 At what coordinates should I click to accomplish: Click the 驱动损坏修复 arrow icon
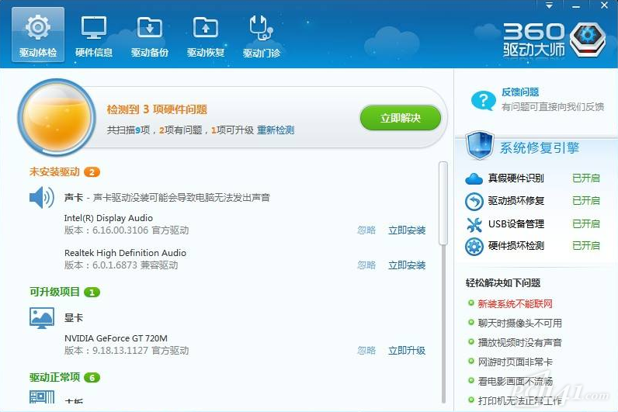(474, 201)
